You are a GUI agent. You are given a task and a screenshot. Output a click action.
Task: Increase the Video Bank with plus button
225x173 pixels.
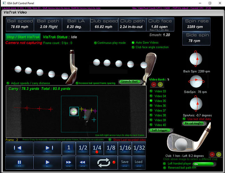[160, 85]
